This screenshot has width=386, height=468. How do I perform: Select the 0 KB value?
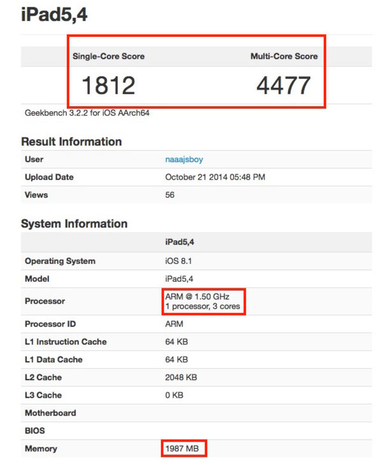(x=174, y=395)
